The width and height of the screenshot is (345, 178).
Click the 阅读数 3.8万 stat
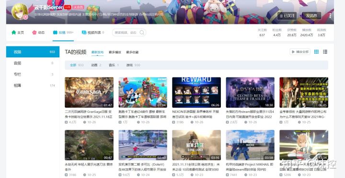pos(322,33)
